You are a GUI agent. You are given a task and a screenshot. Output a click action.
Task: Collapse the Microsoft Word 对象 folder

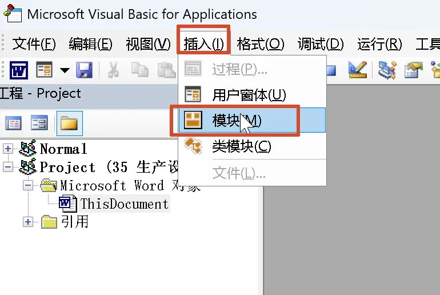point(28,185)
